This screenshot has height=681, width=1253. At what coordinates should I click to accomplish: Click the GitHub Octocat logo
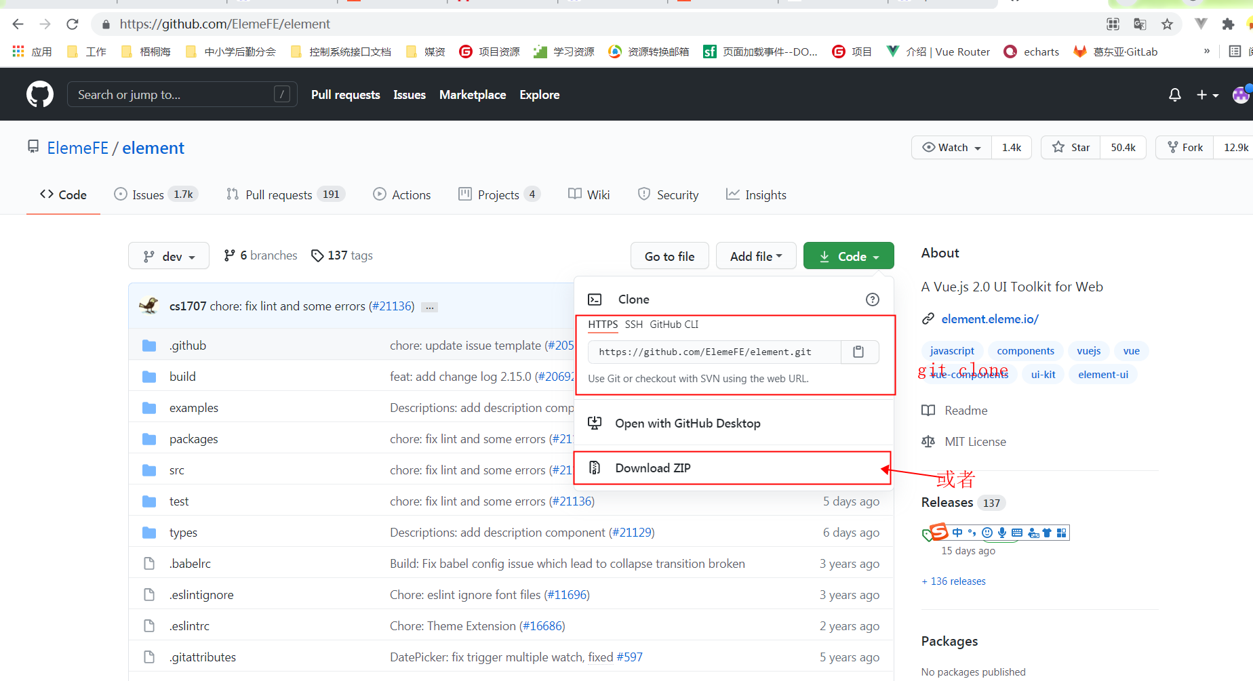(x=40, y=94)
